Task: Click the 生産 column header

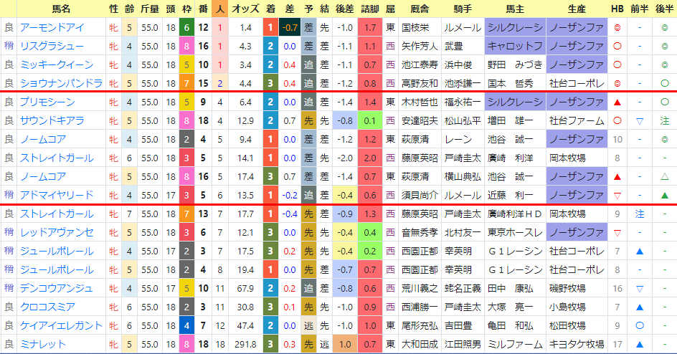Action: tap(577, 9)
